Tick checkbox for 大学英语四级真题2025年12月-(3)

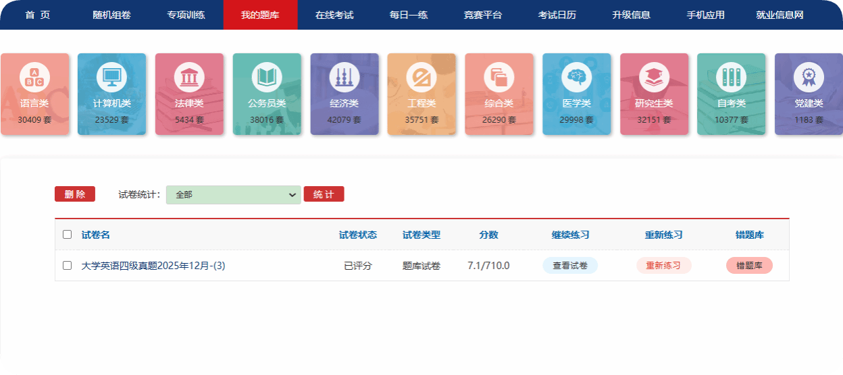(67, 266)
